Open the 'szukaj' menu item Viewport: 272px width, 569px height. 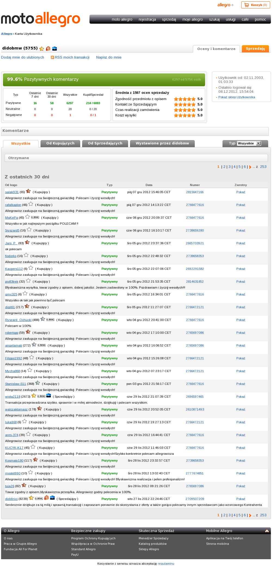tap(214, 19)
